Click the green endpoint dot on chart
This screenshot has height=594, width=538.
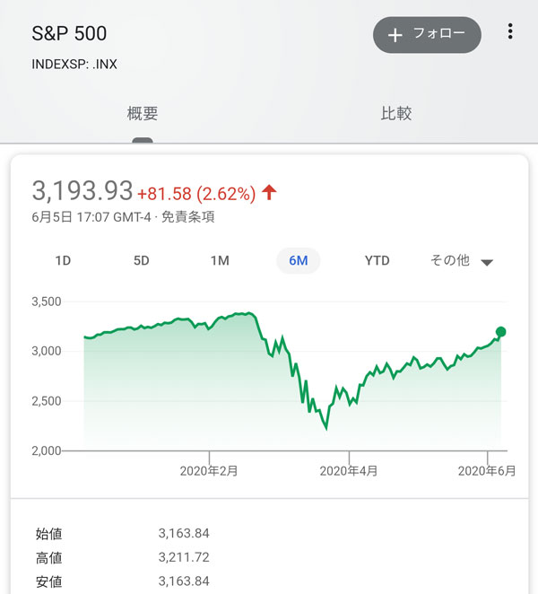tap(500, 332)
